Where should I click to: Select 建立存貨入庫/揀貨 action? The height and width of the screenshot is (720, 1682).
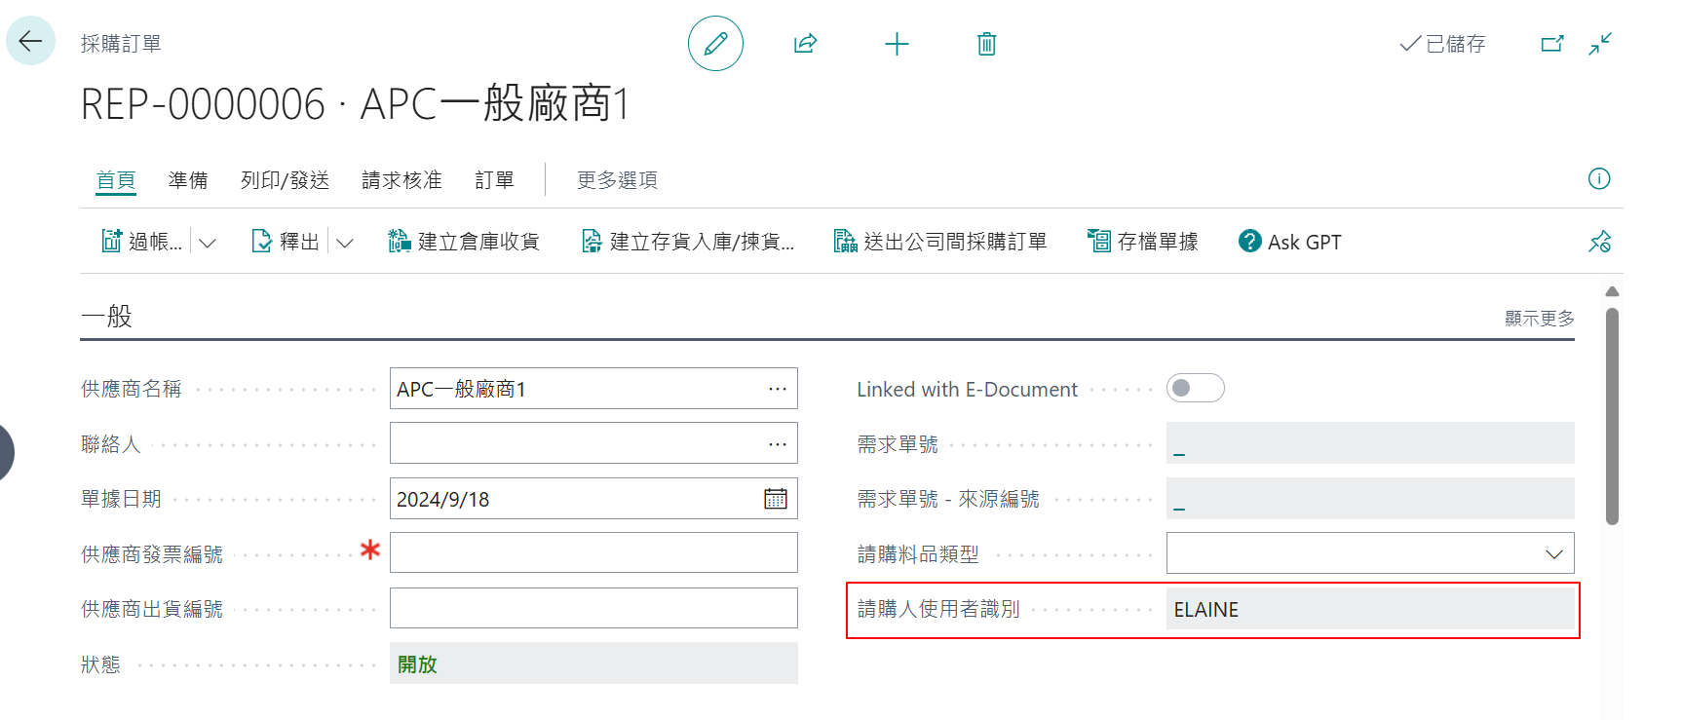[x=688, y=242]
